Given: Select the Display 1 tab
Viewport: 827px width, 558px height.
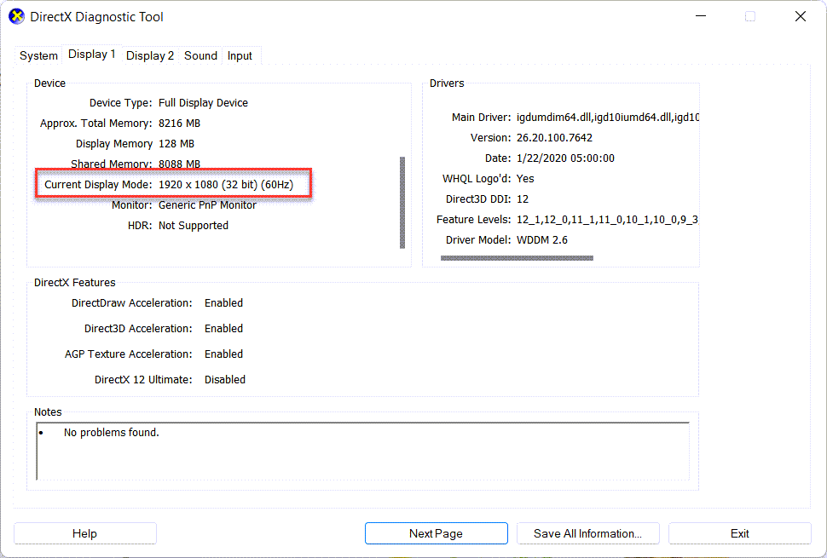Looking at the screenshot, I should tap(91, 55).
